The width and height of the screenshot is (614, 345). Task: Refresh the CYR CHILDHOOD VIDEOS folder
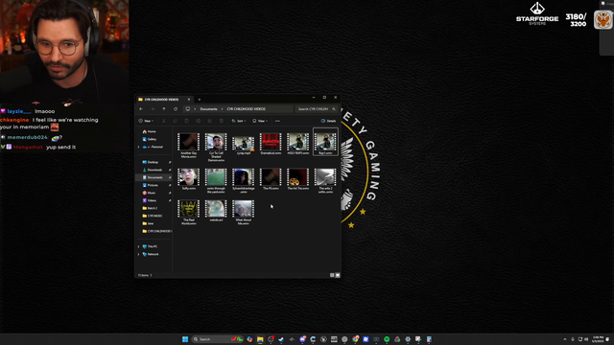click(176, 109)
